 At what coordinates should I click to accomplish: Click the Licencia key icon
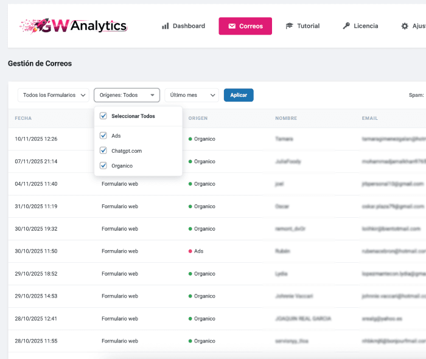pos(346,26)
